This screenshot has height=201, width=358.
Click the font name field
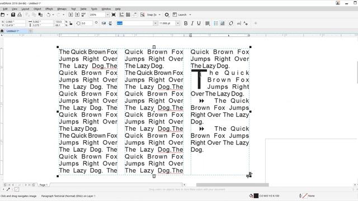[x=135, y=23]
